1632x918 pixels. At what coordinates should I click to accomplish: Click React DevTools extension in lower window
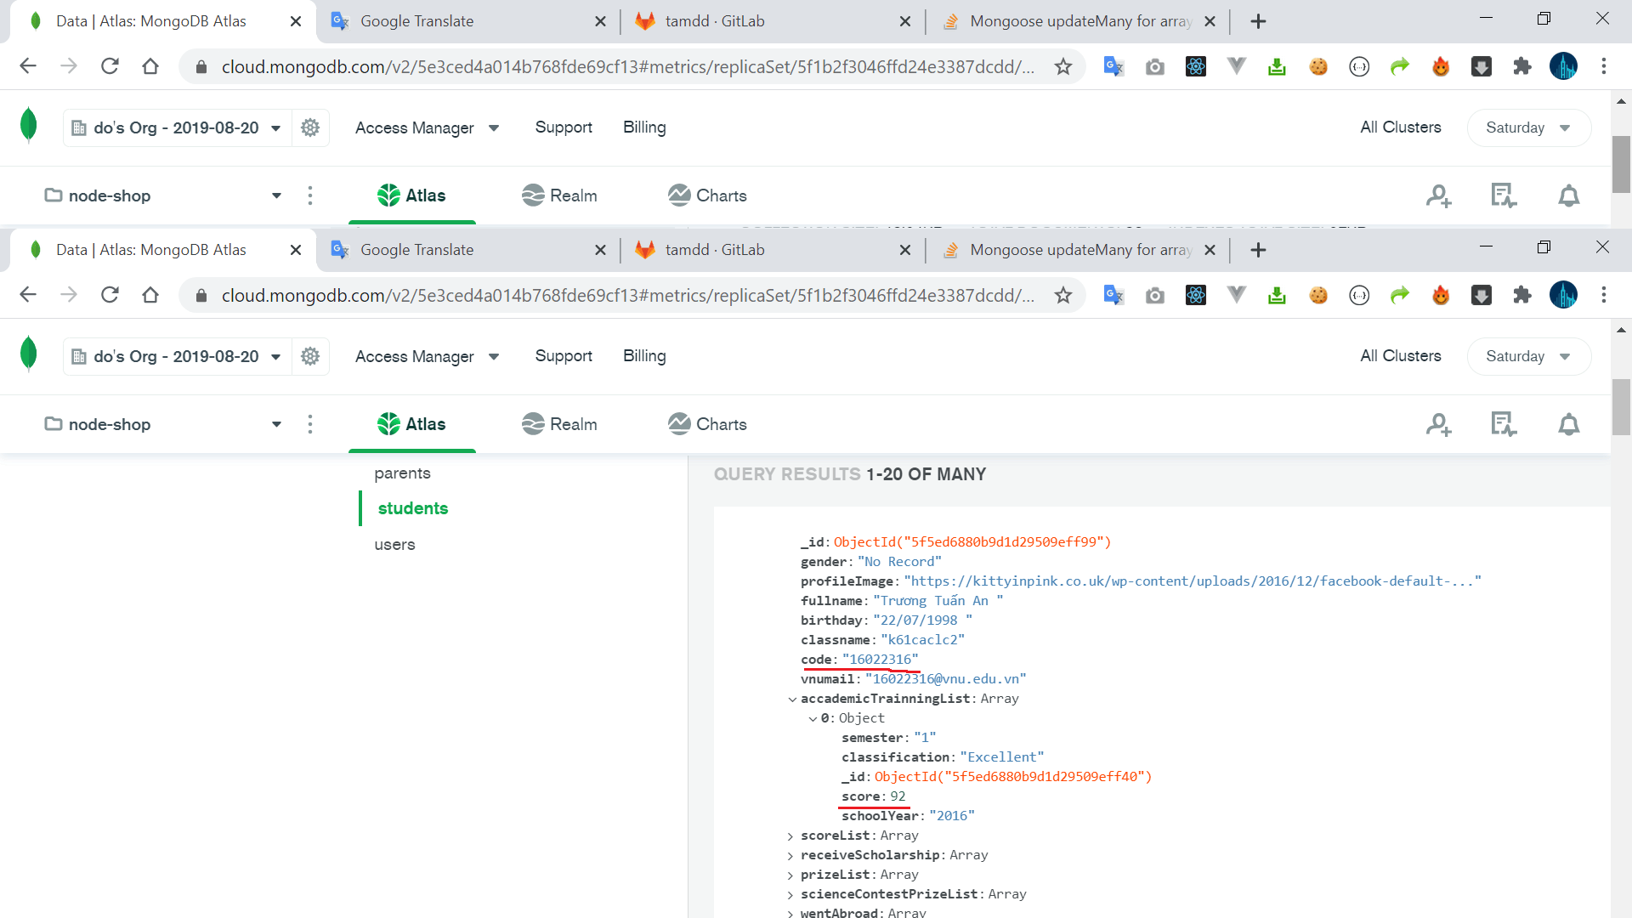(x=1196, y=295)
